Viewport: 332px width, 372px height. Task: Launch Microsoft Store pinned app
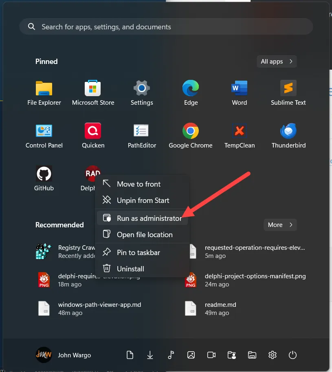click(93, 93)
